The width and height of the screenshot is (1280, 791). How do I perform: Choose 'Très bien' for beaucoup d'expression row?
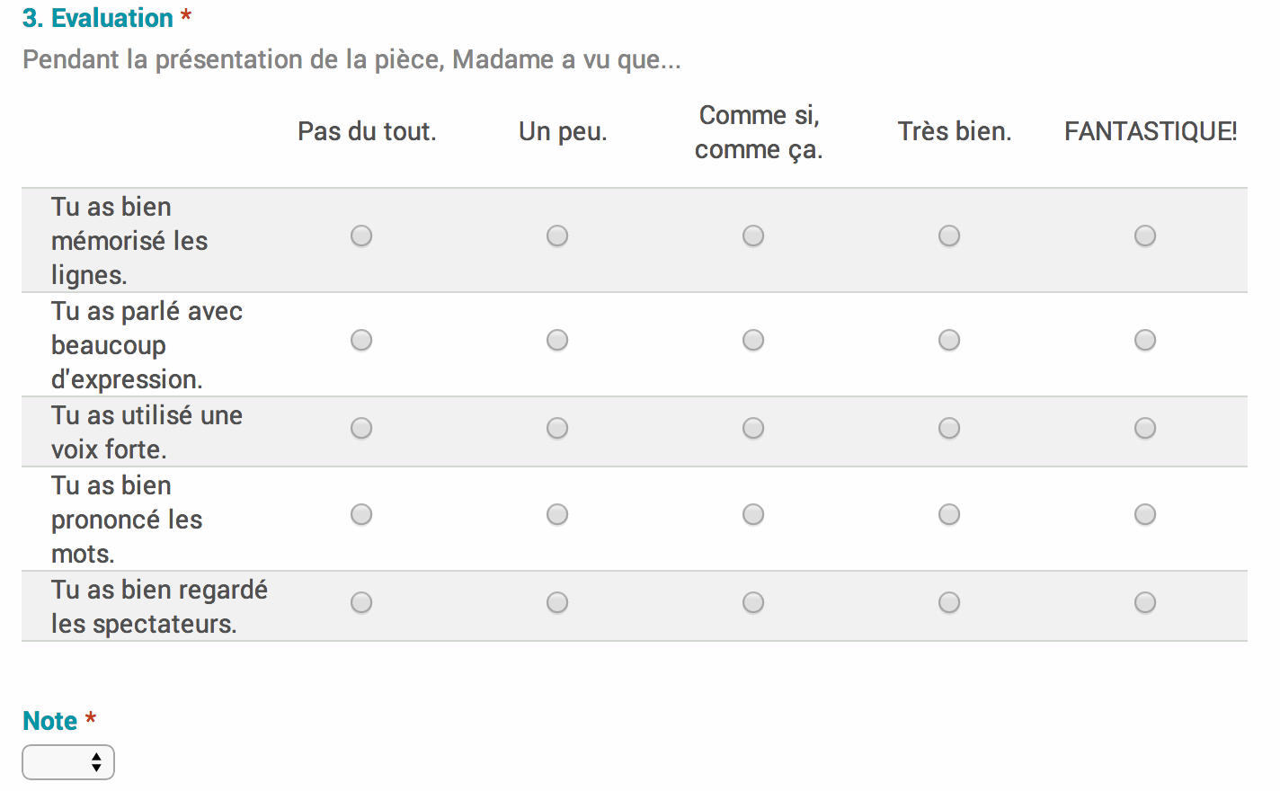(949, 340)
